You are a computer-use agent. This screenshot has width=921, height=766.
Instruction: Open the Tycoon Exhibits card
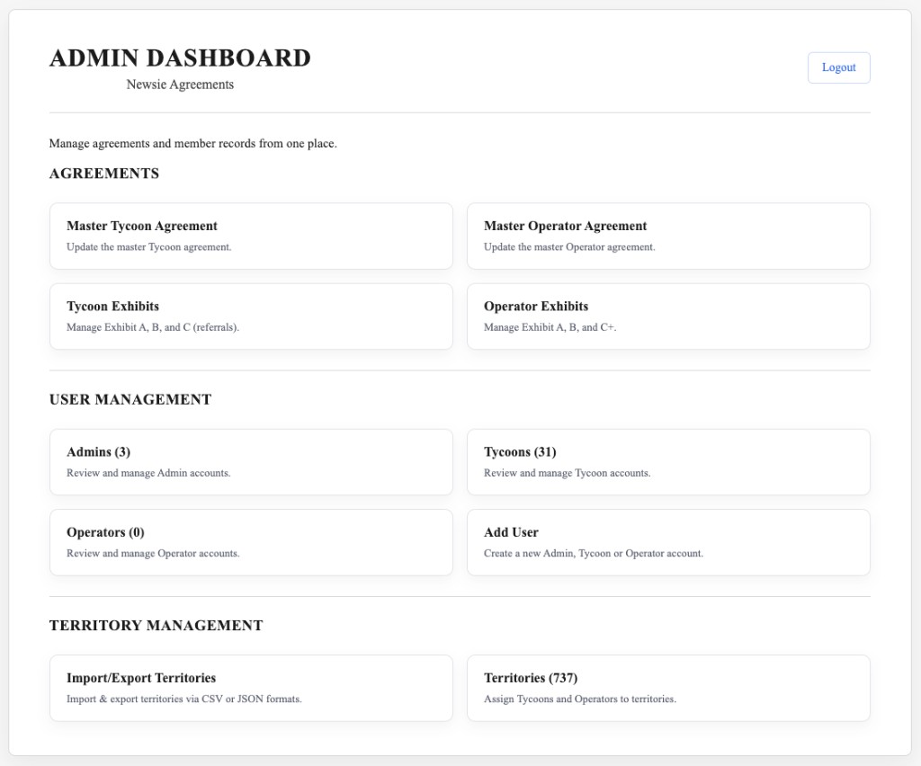(251, 316)
